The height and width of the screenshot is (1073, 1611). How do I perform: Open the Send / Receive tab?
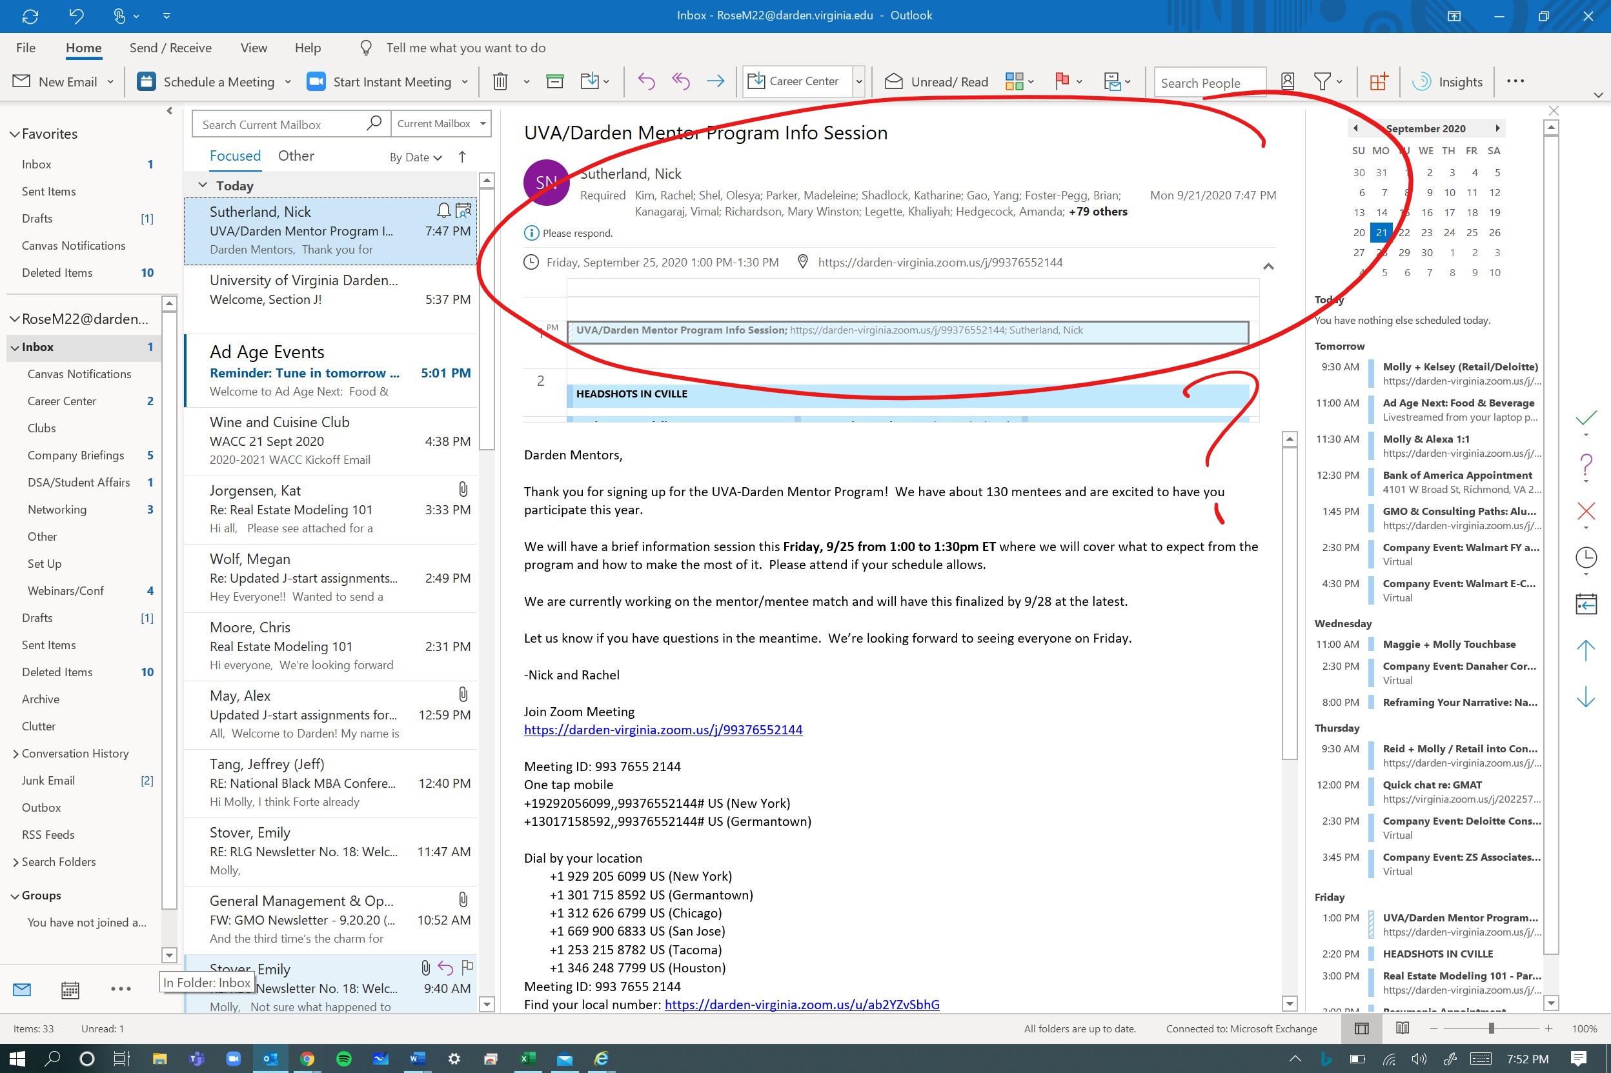pos(170,48)
